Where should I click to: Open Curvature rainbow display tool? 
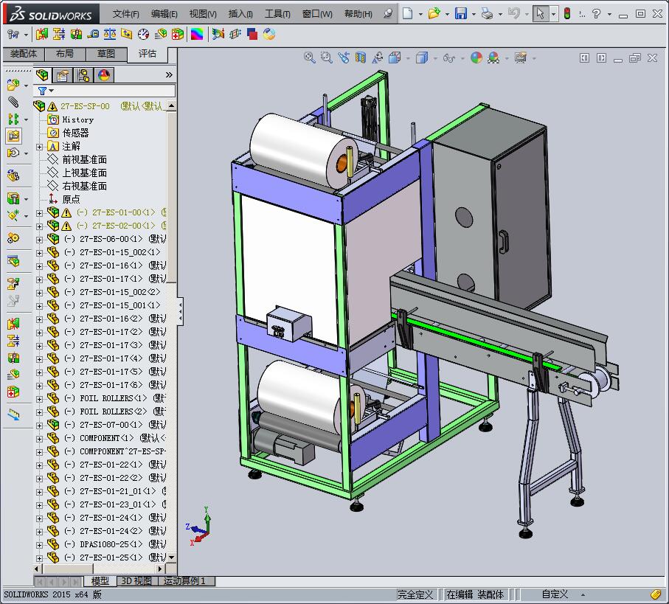click(197, 34)
